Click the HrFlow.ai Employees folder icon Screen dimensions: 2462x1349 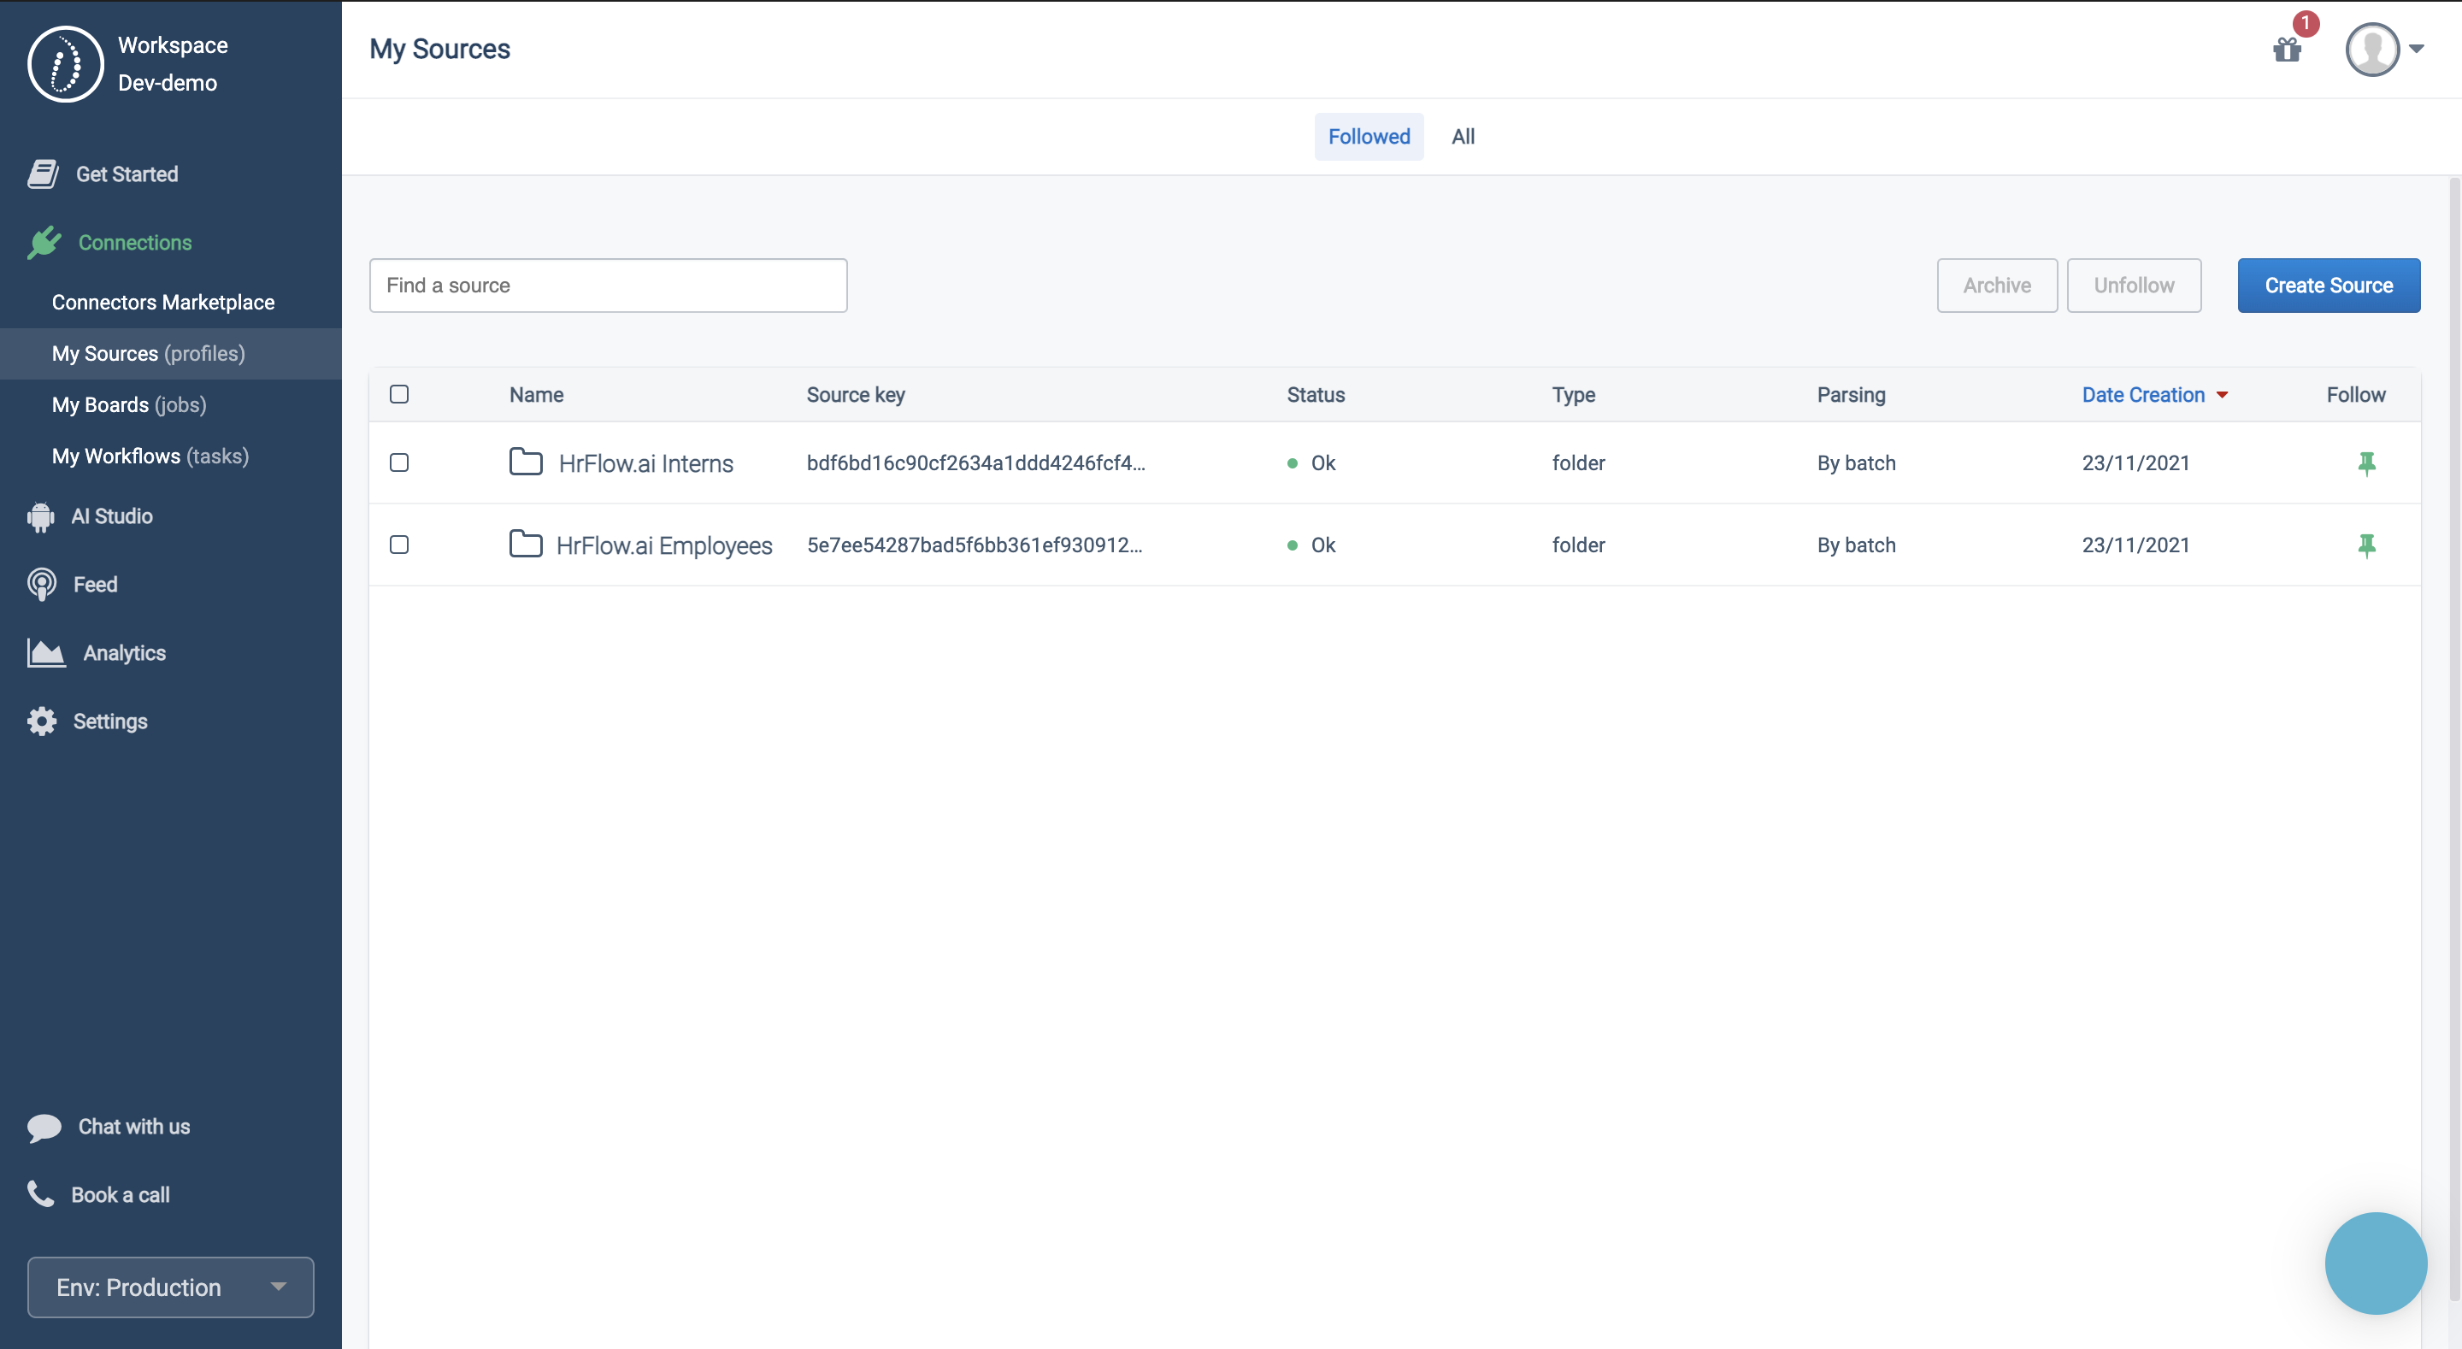tap(526, 544)
